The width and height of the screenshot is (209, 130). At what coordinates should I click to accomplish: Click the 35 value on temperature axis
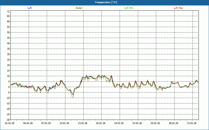coord(8,49)
